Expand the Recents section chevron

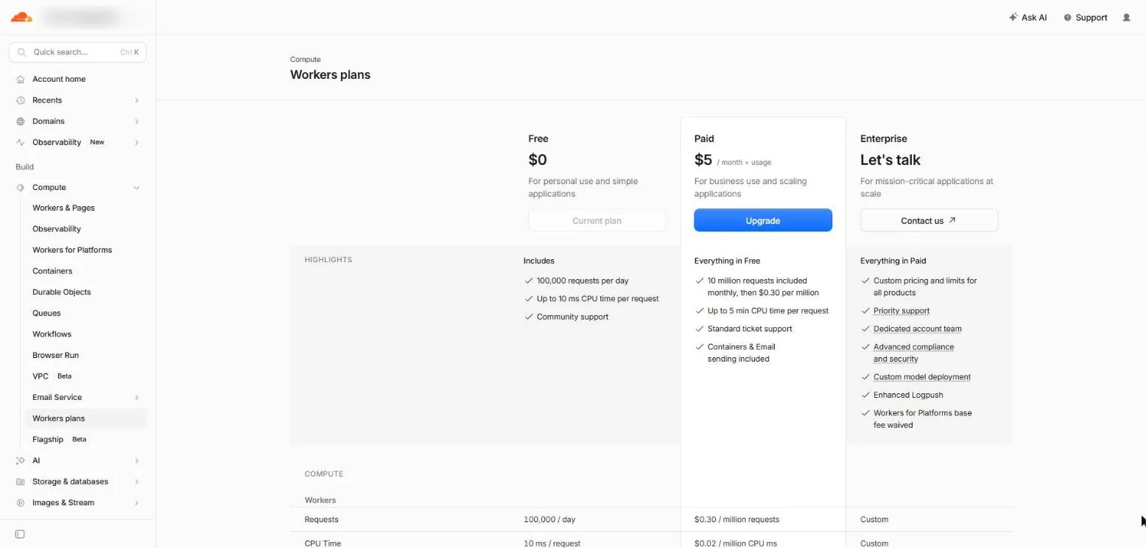point(137,100)
